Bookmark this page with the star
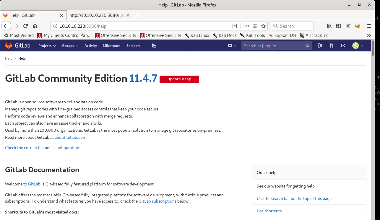Image resolution: width=380 pixels, height=220 pixels. click(263, 26)
